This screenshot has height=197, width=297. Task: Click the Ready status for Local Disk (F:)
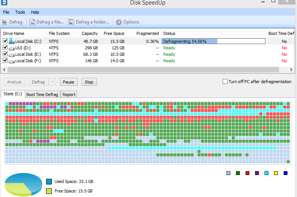pyautogui.click(x=169, y=61)
